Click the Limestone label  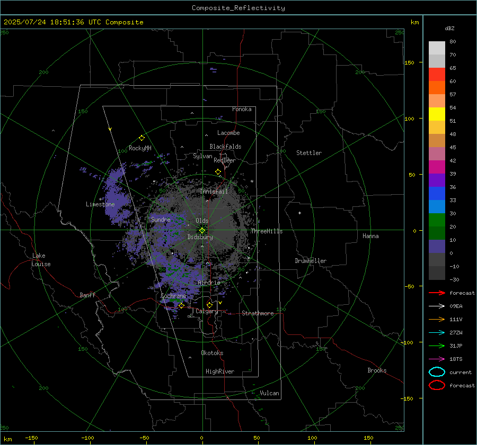pyautogui.click(x=100, y=204)
